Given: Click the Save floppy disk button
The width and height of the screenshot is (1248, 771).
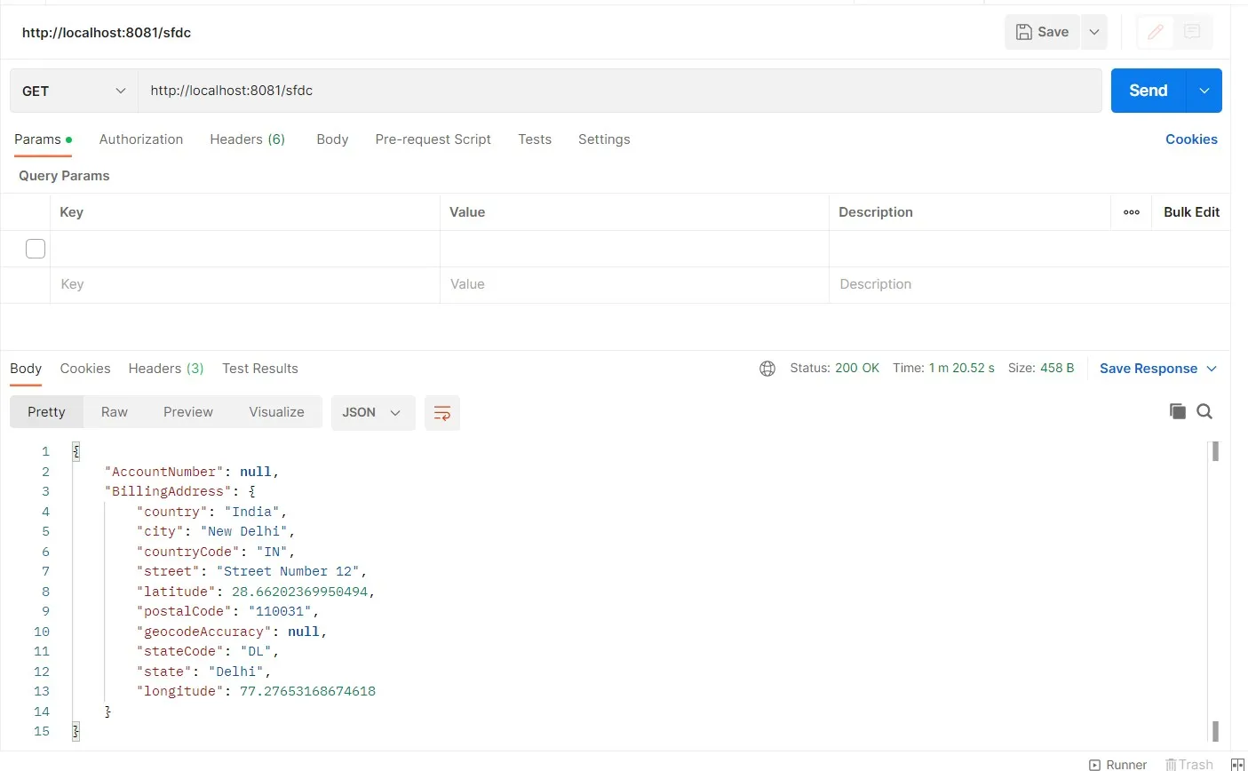Looking at the screenshot, I should tap(1042, 32).
